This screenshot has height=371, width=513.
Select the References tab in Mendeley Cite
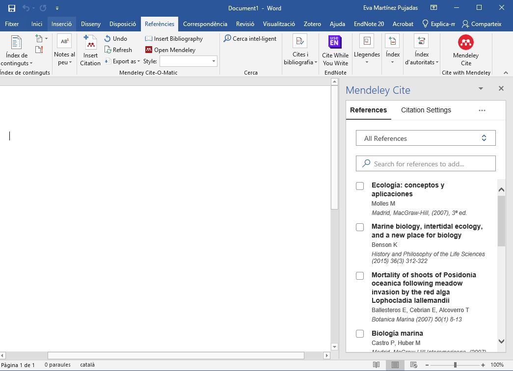click(x=368, y=110)
